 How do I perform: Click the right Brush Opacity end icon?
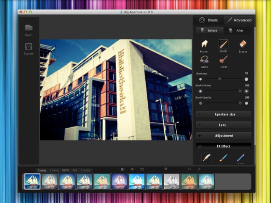click(x=246, y=103)
